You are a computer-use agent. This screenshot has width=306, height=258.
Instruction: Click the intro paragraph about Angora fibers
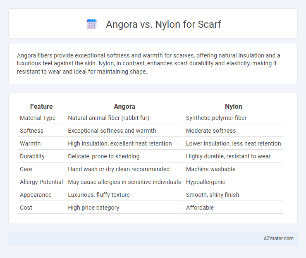point(148,63)
